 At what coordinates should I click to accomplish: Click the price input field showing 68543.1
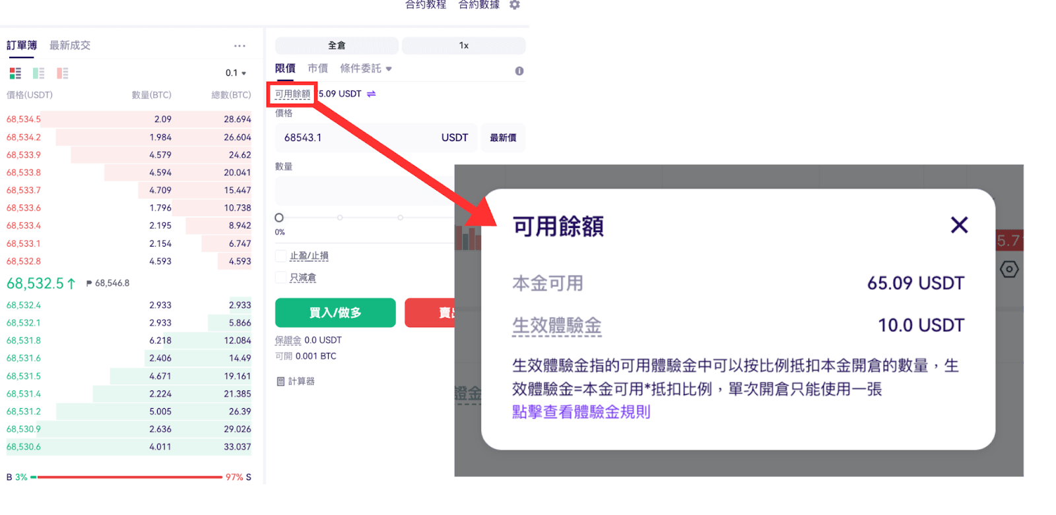(x=376, y=138)
